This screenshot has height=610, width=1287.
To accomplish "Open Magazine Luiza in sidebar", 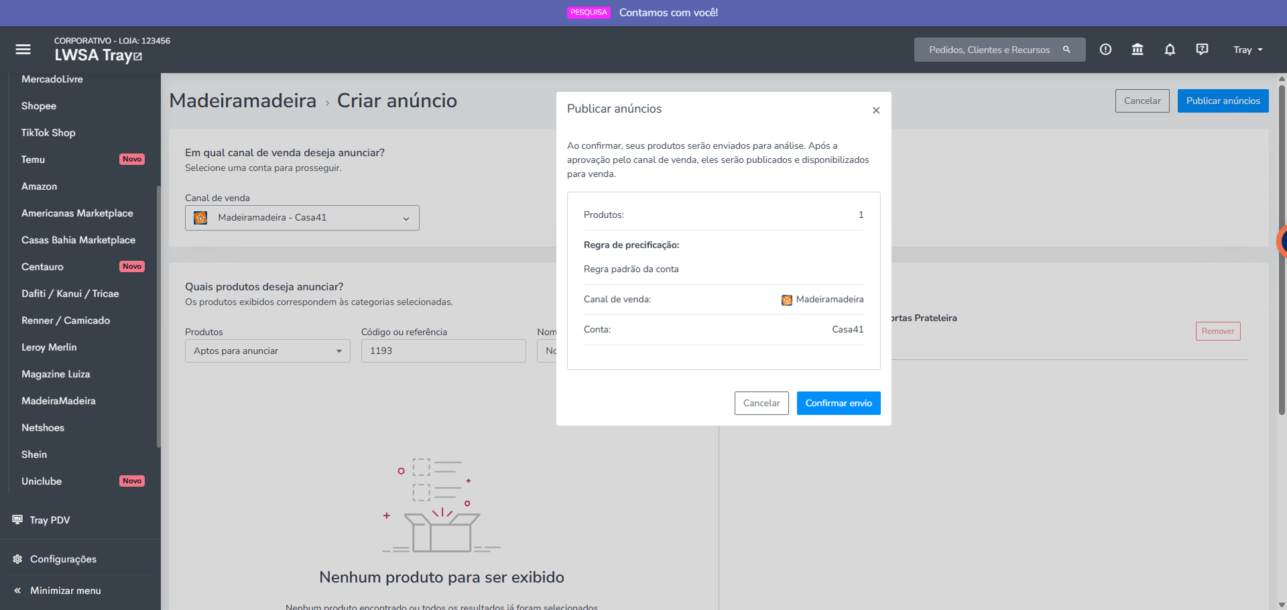I will pos(56,374).
